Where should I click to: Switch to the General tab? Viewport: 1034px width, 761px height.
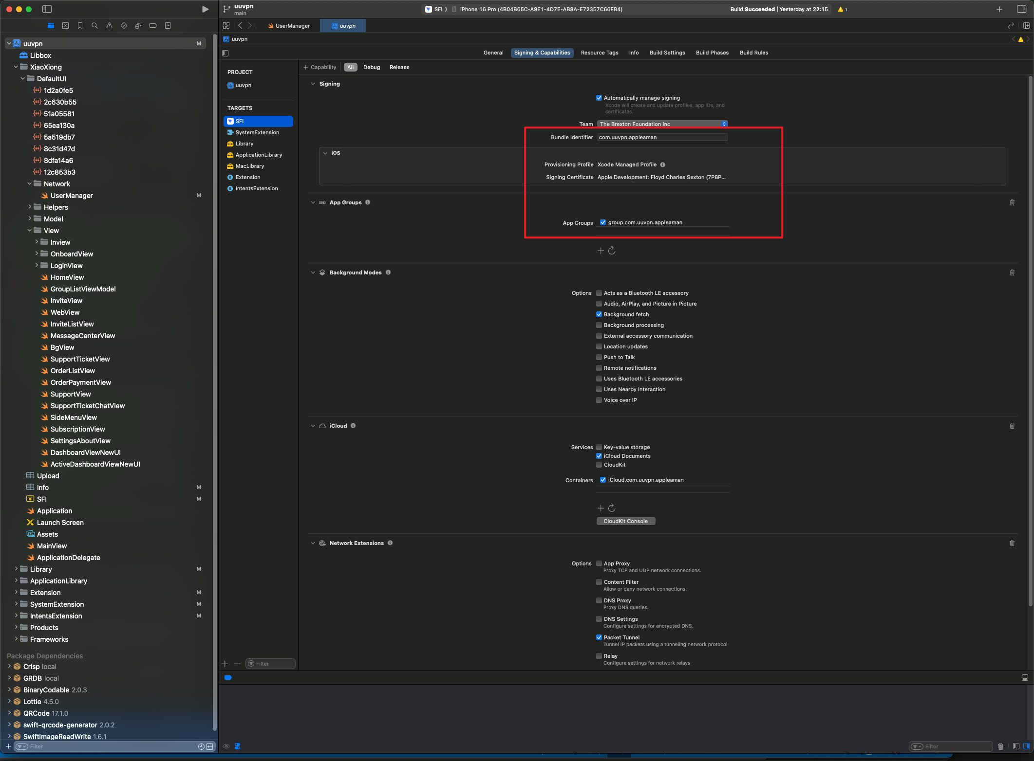pyautogui.click(x=493, y=53)
